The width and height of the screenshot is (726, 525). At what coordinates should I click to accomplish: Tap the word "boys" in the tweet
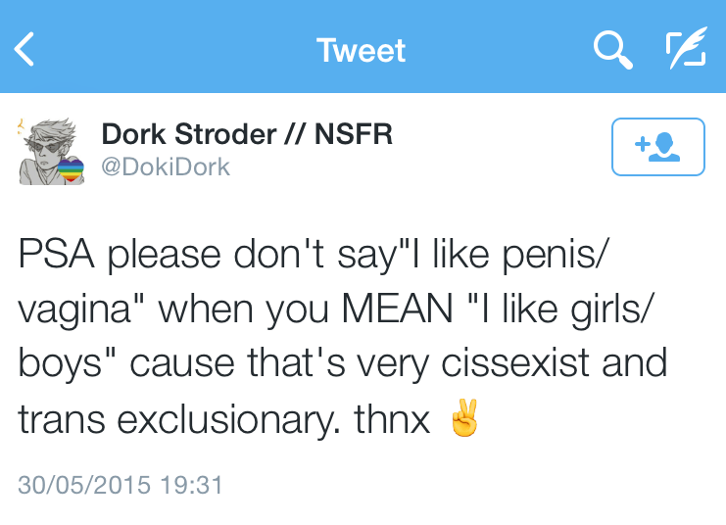(x=62, y=365)
